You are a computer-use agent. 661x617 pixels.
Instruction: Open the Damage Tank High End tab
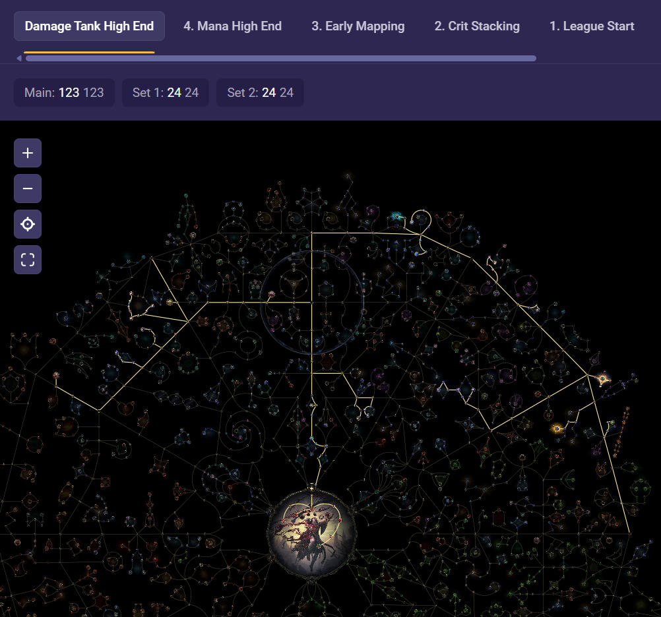[x=89, y=26]
